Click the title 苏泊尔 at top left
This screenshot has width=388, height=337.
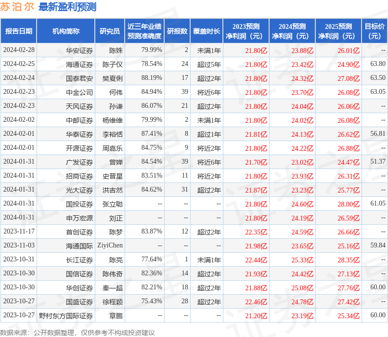tap(16, 7)
